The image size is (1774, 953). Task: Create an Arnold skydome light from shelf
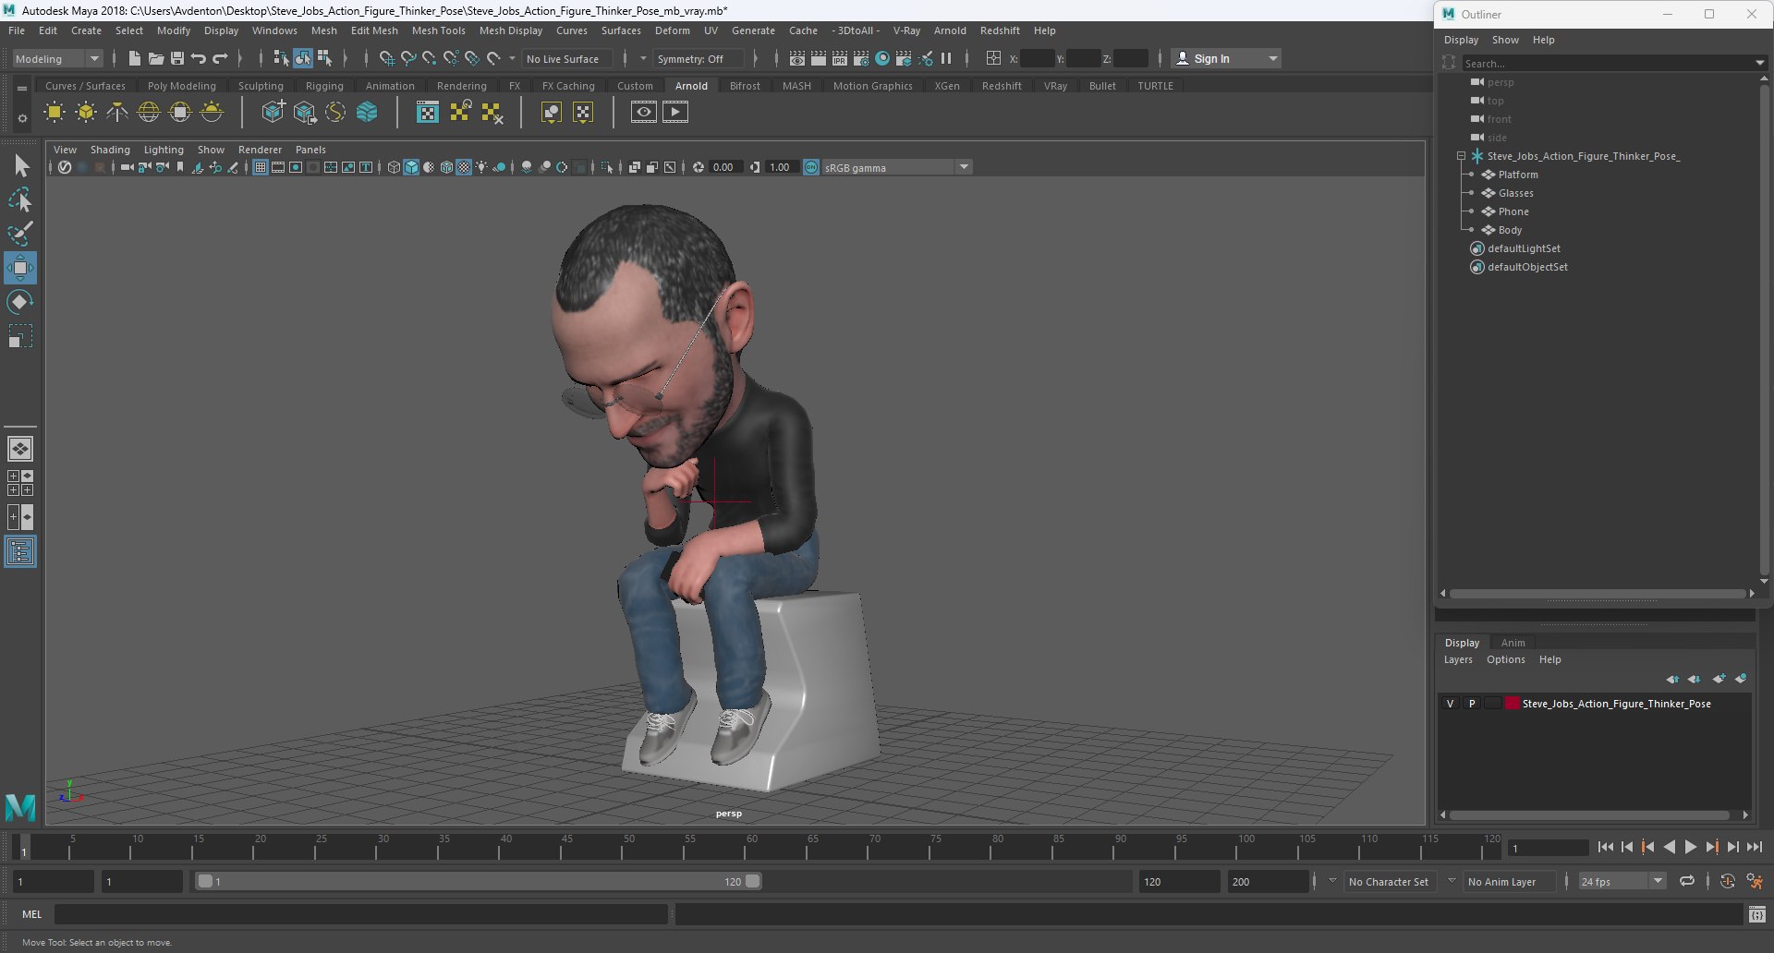click(x=149, y=113)
